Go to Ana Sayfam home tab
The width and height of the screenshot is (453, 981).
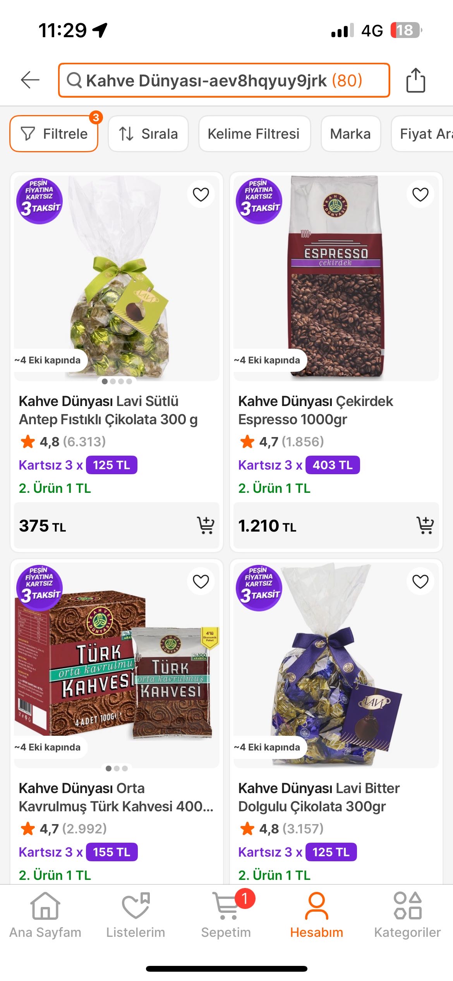coord(45,915)
